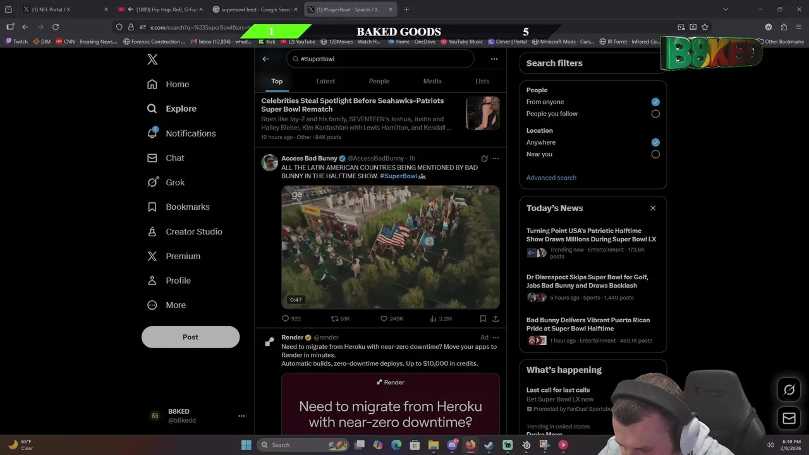The image size is (809, 455).
Task: Bookmark this page with the star icon
Action: click(705, 27)
